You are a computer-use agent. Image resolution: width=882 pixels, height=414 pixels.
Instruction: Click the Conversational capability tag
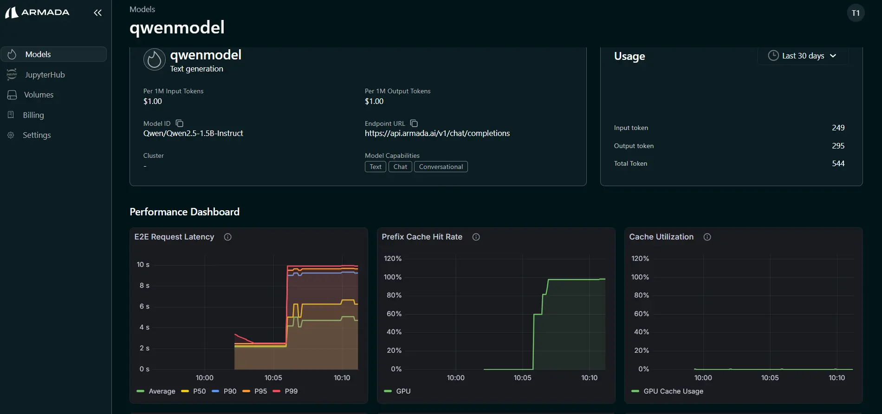point(441,167)
